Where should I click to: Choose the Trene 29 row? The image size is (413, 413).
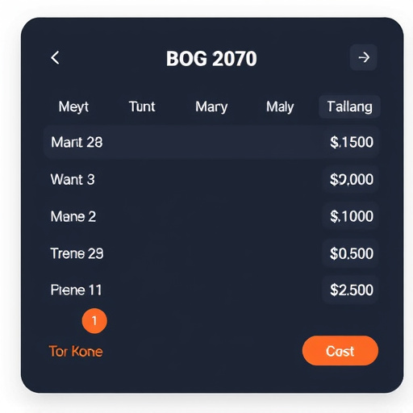click(211, 253)
